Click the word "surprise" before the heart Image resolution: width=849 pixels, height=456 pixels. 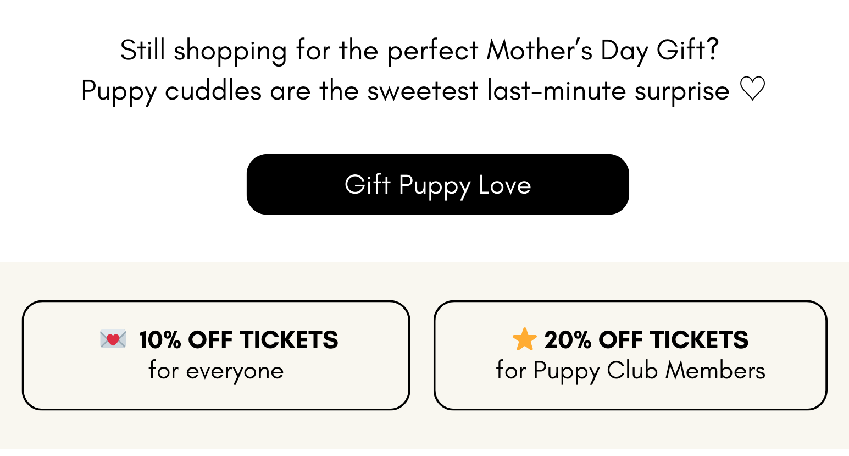click(681, 91)
